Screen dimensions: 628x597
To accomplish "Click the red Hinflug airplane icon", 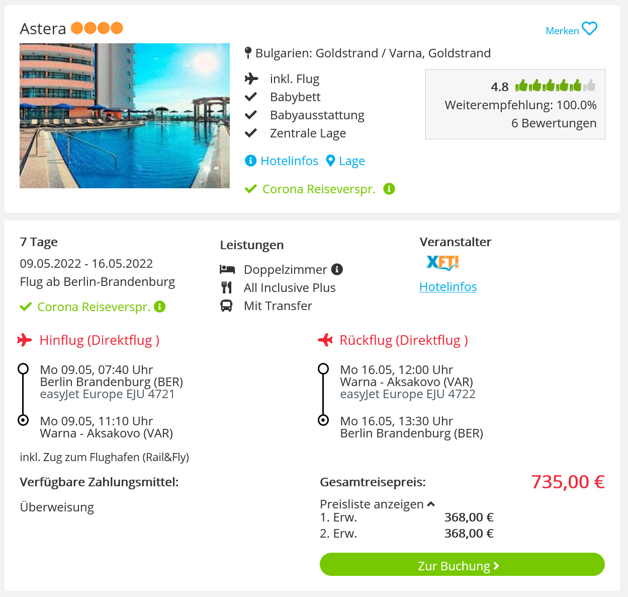I will pos(24,340).
